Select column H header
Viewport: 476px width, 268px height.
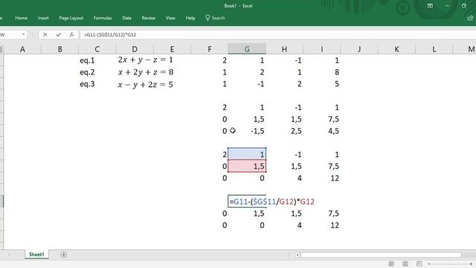coord(284,49)
